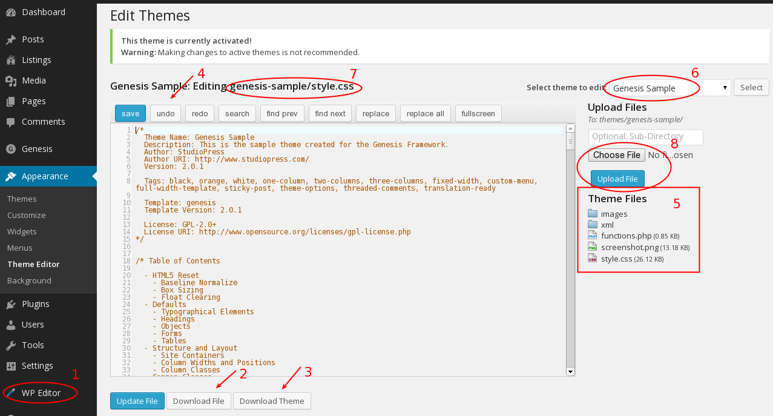
Task: Click the functions.php PHP file icon
Action: [592, 236]
